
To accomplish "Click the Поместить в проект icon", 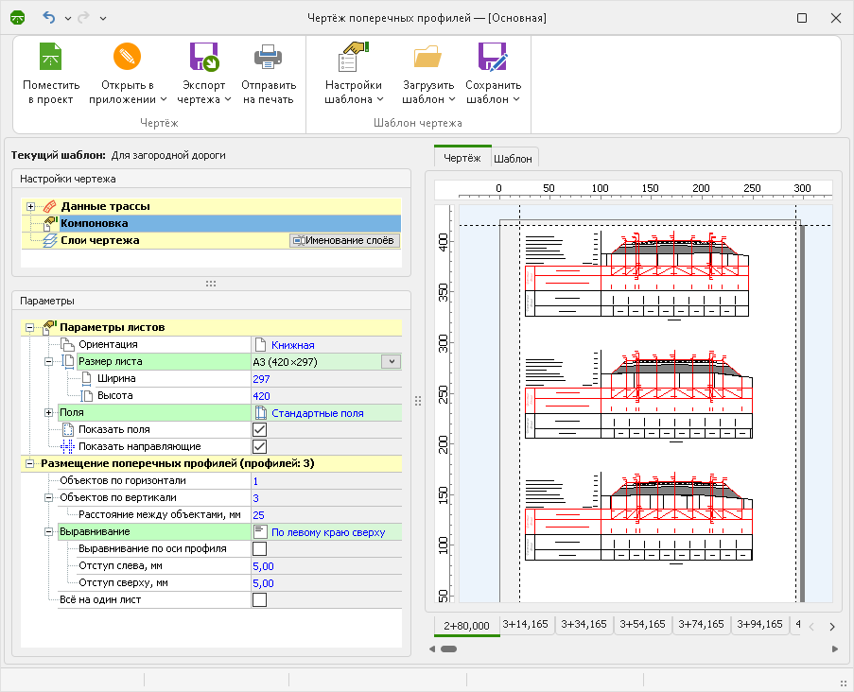I will [x=50, y=59].
